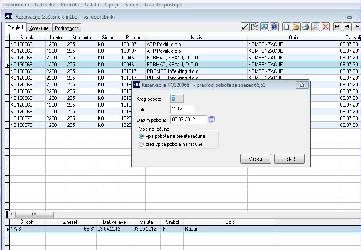Open the Poročila menu
The image size is (361, 250).
point(70,5)
